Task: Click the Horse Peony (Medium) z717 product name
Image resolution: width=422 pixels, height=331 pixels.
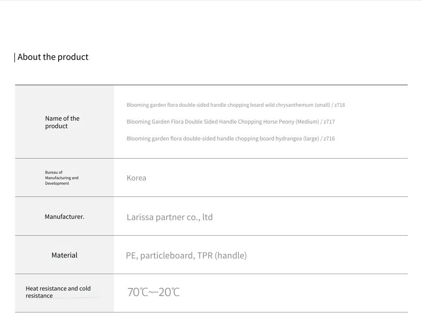Action: (231, 121)
